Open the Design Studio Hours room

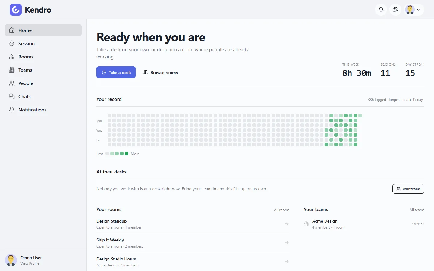point(193,262)
